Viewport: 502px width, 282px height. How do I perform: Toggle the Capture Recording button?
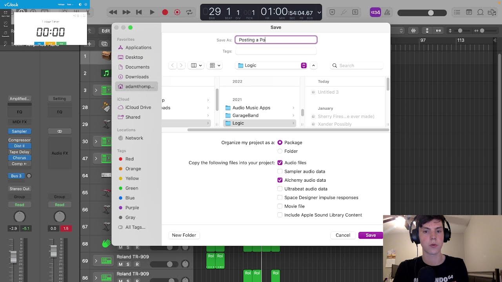click(x=177, y=13)
